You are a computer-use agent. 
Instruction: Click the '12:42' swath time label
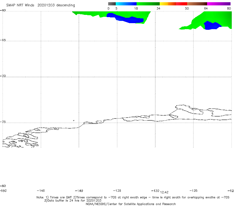click(x=164, y=192)
